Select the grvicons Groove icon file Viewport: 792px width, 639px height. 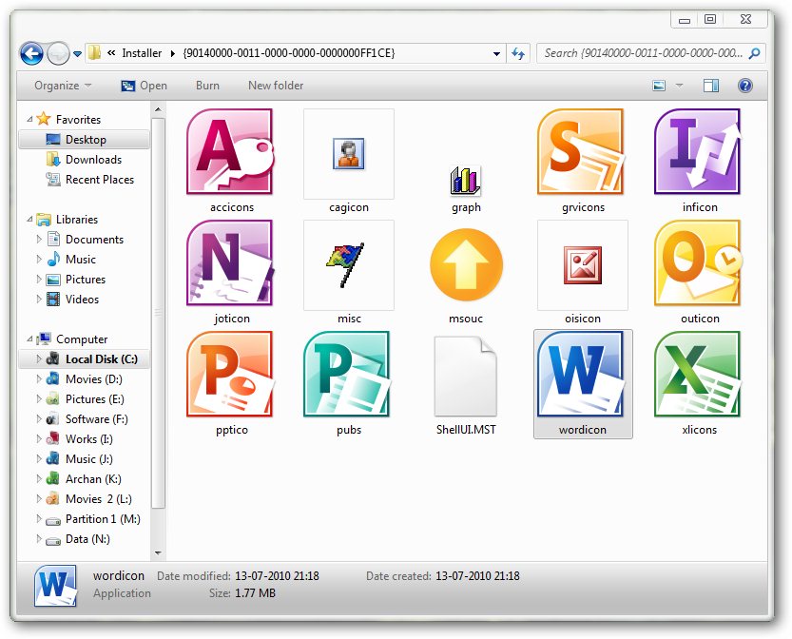point(582,154)
